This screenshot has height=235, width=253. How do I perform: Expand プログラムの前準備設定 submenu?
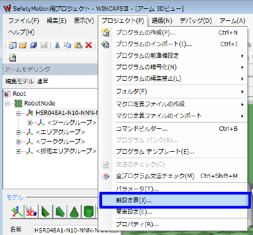(x=173, y=56)
